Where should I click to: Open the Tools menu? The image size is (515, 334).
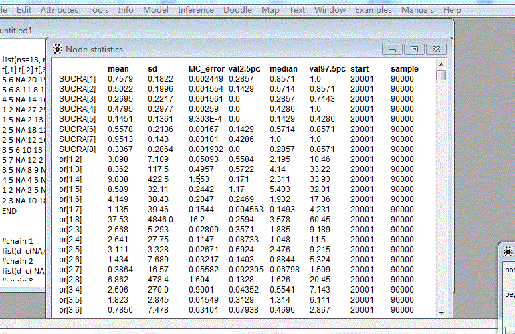click(98, 10)
